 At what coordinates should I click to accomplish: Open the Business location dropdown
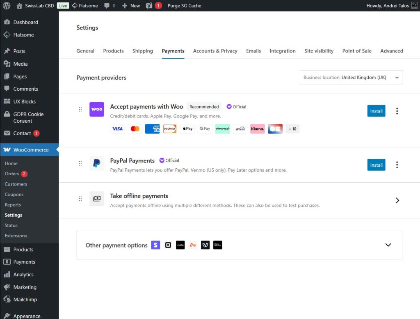[351, 77]
